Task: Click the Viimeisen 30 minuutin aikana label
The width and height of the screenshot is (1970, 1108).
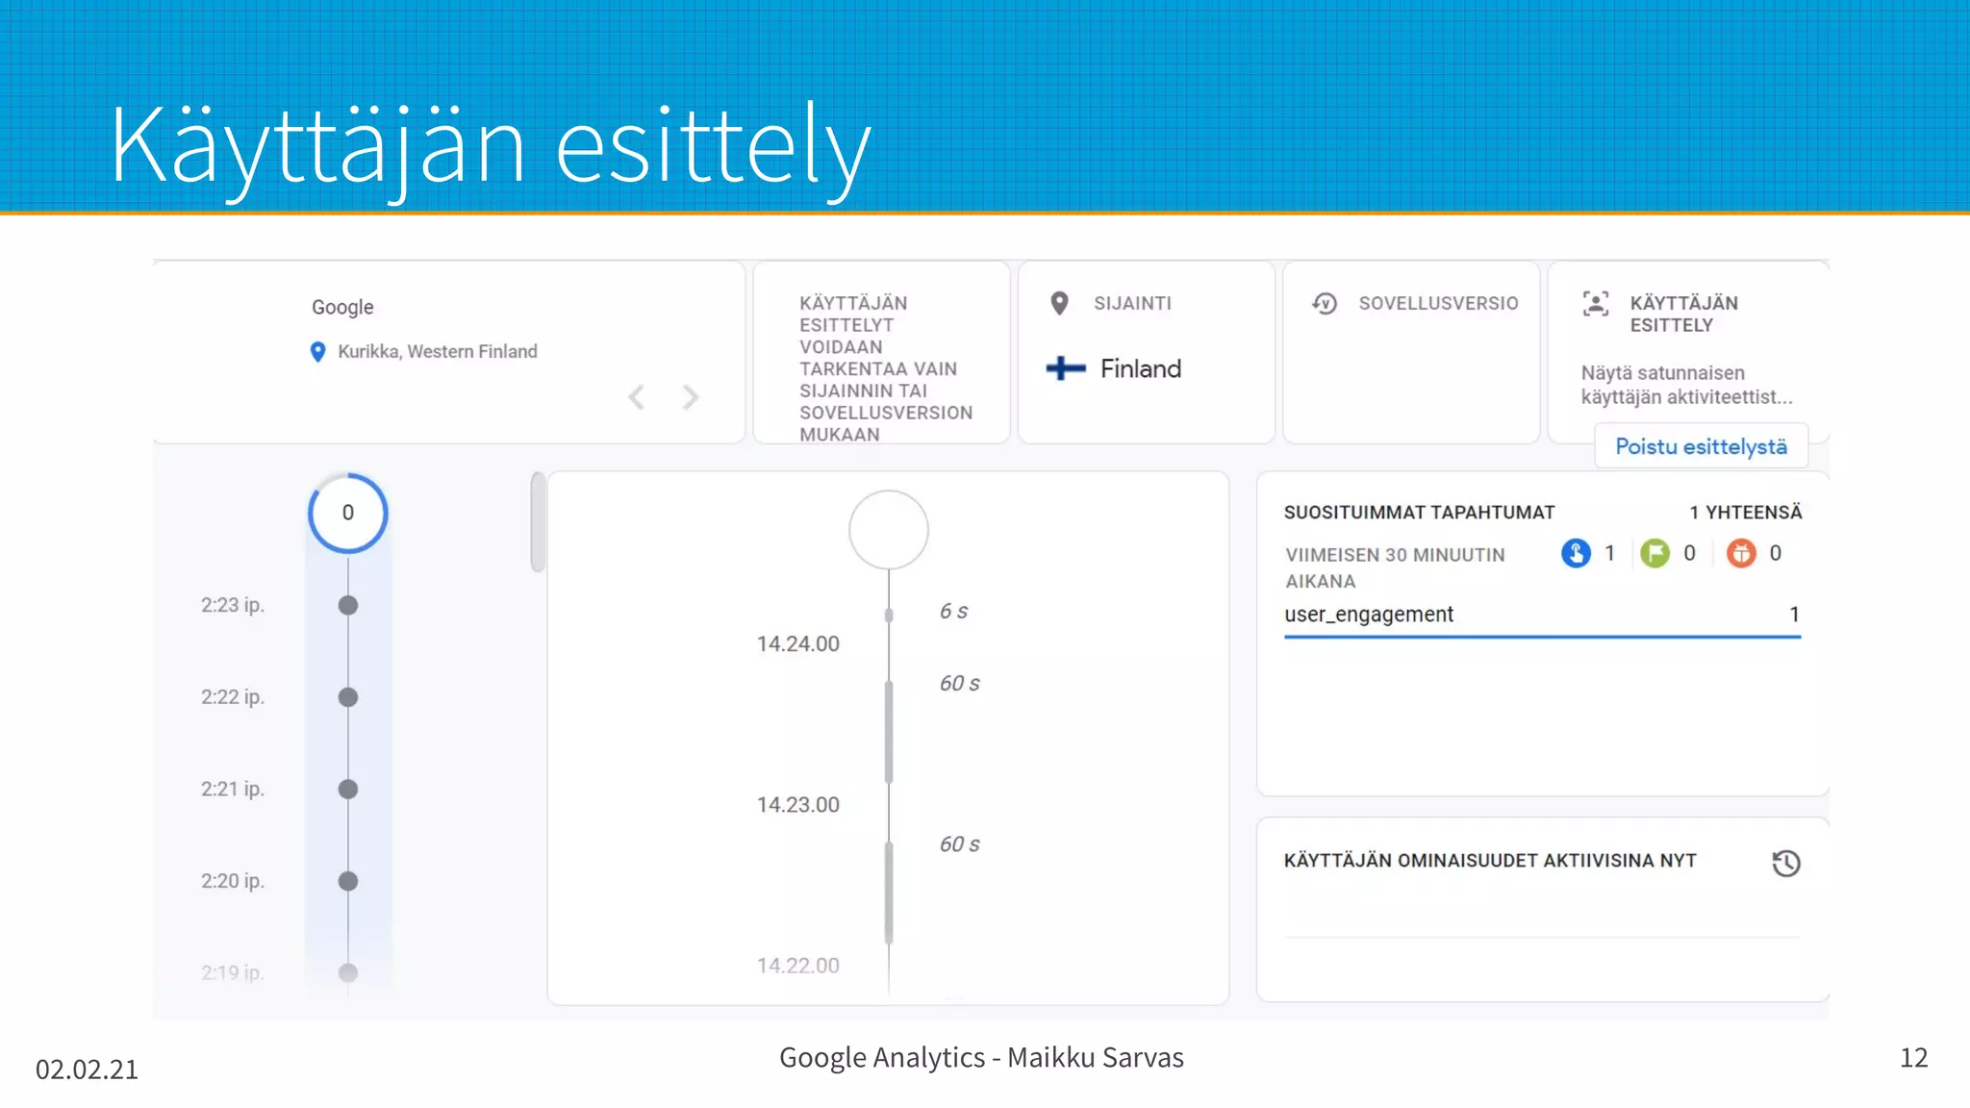Action: click(x=1395, y=567)
